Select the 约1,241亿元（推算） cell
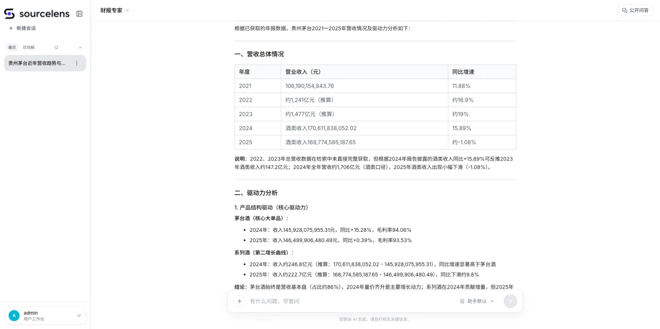 coord(364,100)
